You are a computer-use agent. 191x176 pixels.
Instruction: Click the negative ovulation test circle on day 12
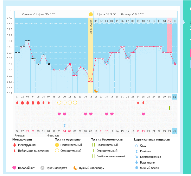pos(75,102)
